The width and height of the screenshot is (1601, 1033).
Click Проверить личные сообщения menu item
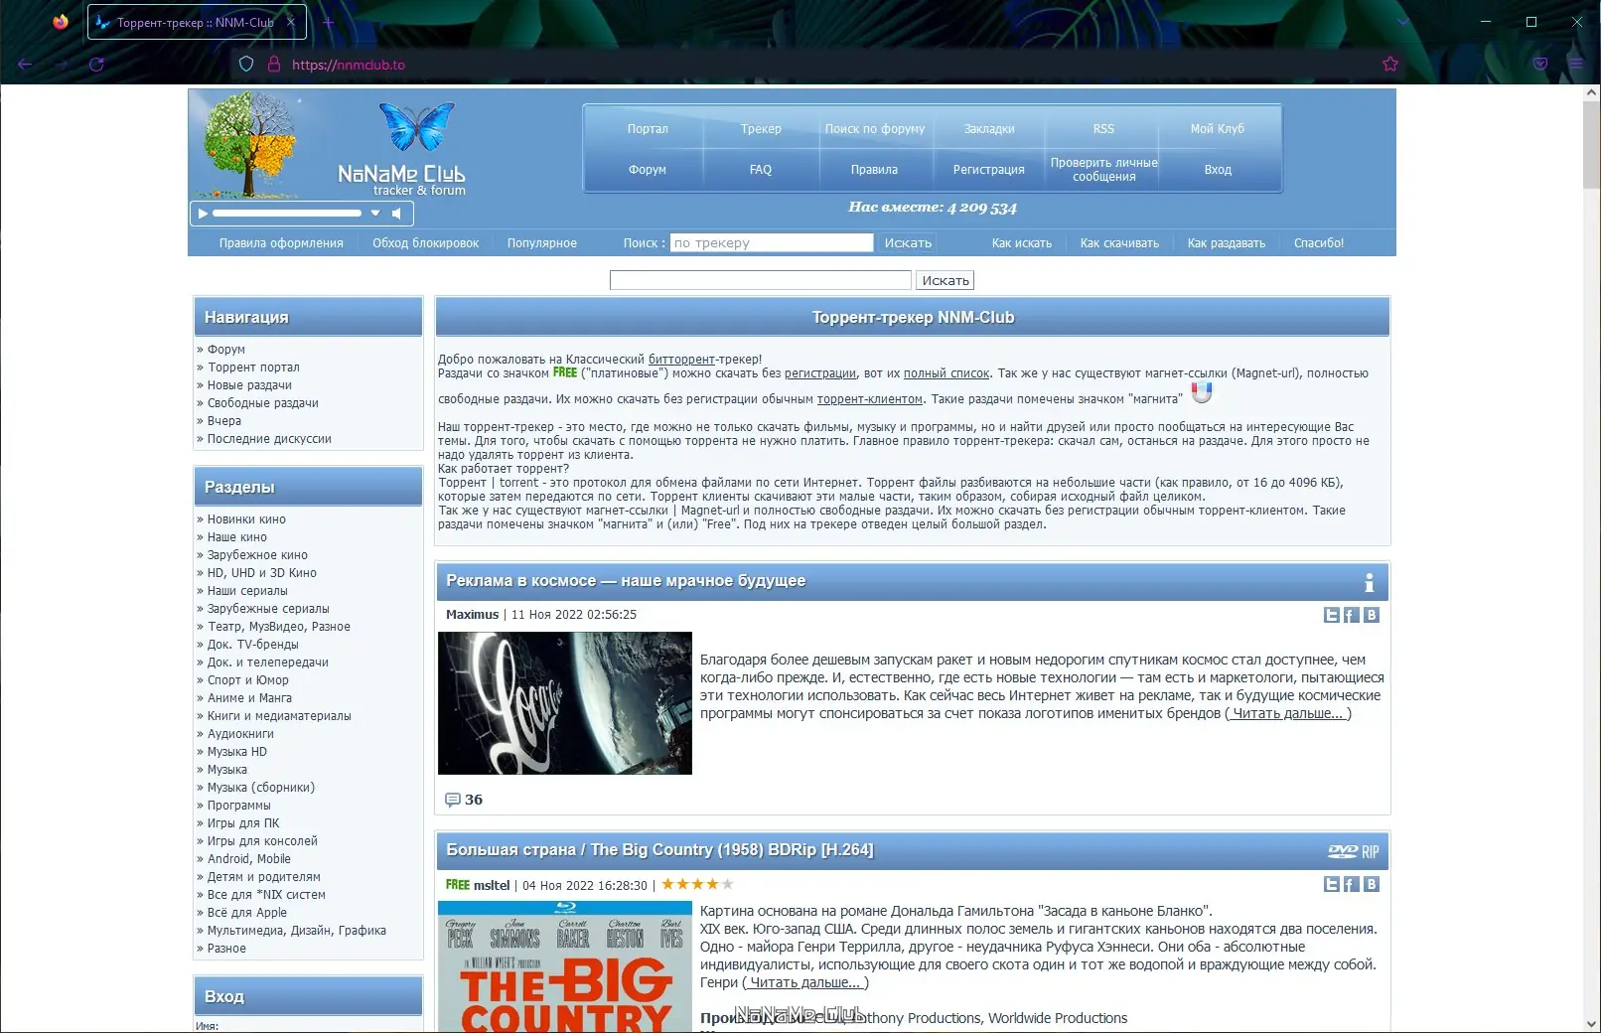point(1103,170)
